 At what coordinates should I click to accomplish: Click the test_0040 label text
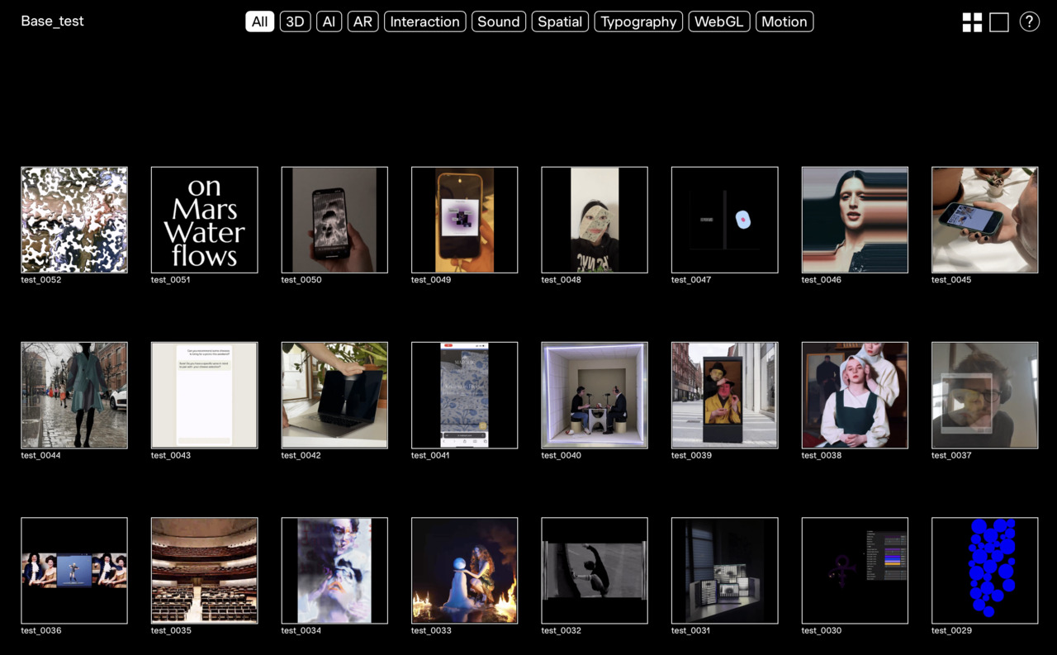[561, 455]
